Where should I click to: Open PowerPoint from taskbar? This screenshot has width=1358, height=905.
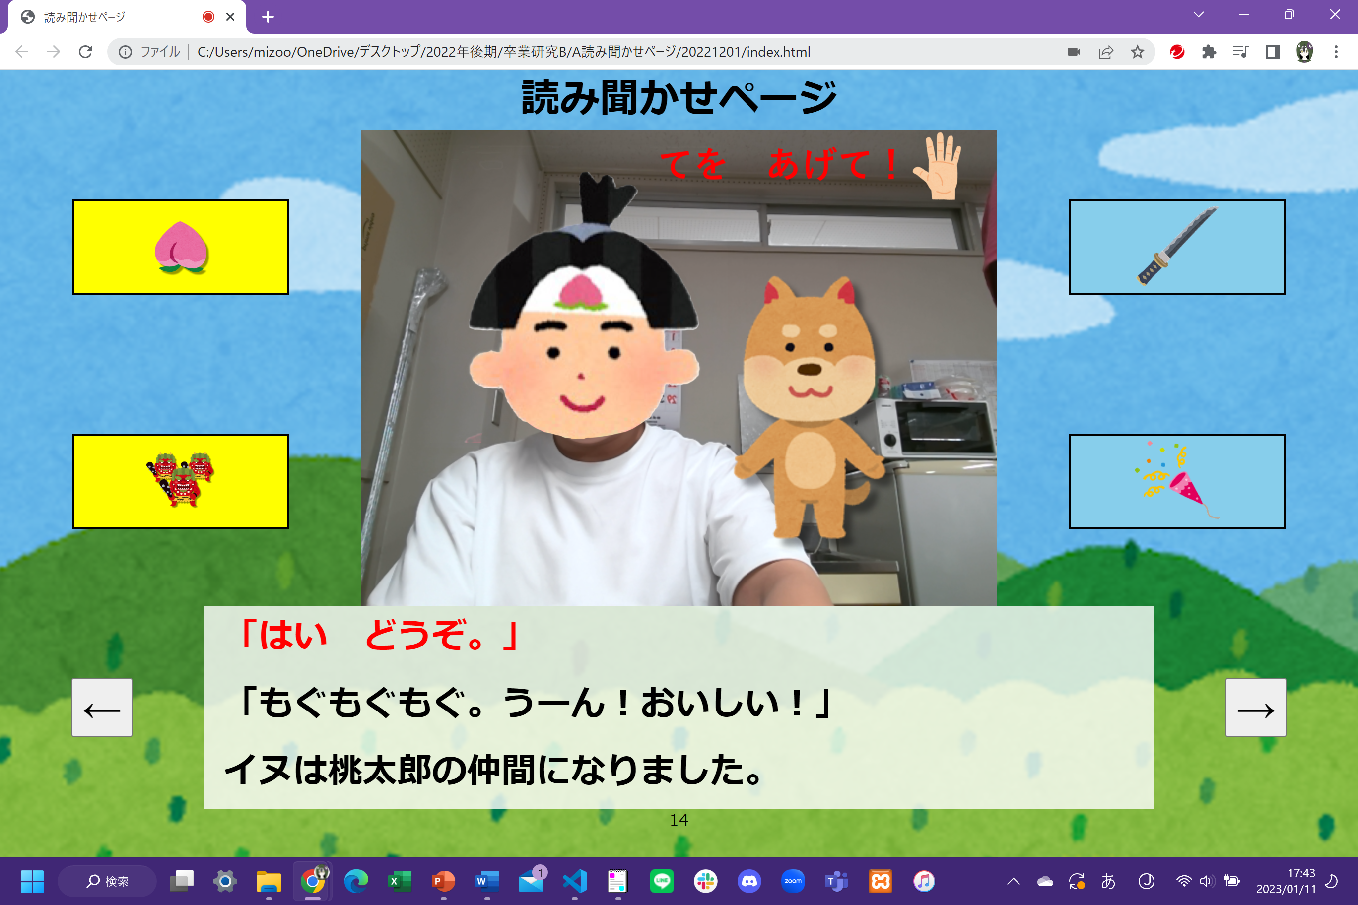pyautogui.click(x=443, y=881)
